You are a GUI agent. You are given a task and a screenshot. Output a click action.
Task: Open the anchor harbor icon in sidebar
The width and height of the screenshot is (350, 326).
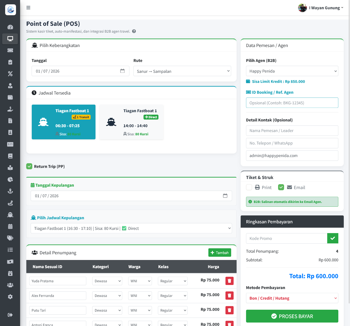(x=10, y=191)
